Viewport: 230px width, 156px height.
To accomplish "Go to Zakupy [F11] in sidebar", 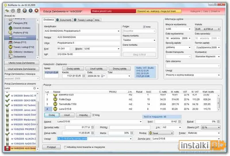I will click(x=20, y=42).
